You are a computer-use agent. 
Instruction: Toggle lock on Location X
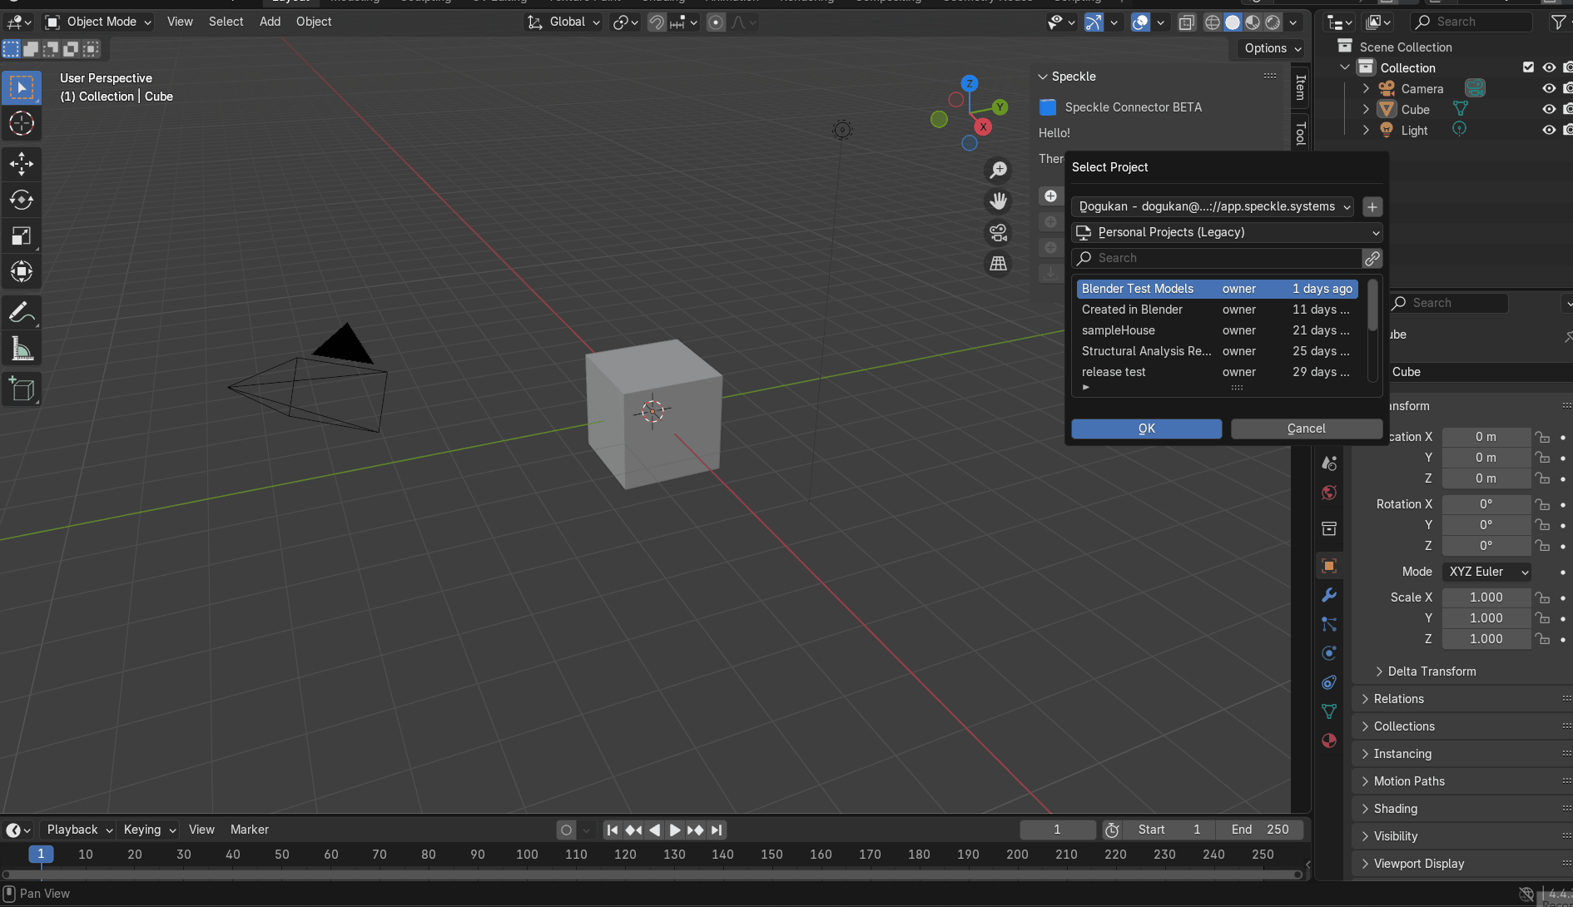1542,437
